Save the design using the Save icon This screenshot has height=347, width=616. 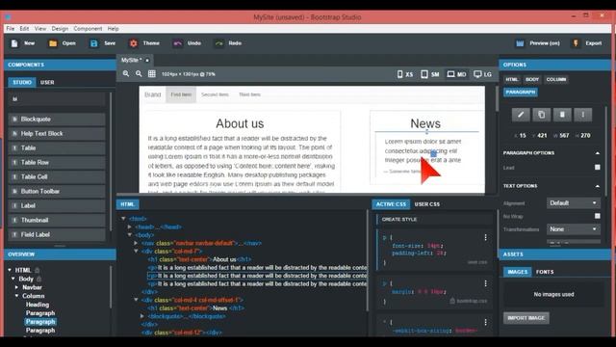94,43
